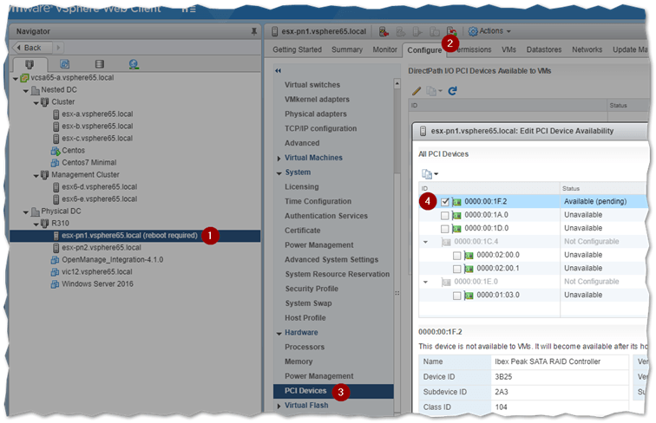
Task: Switch to Getting Started tab
Action: [297, 49]
